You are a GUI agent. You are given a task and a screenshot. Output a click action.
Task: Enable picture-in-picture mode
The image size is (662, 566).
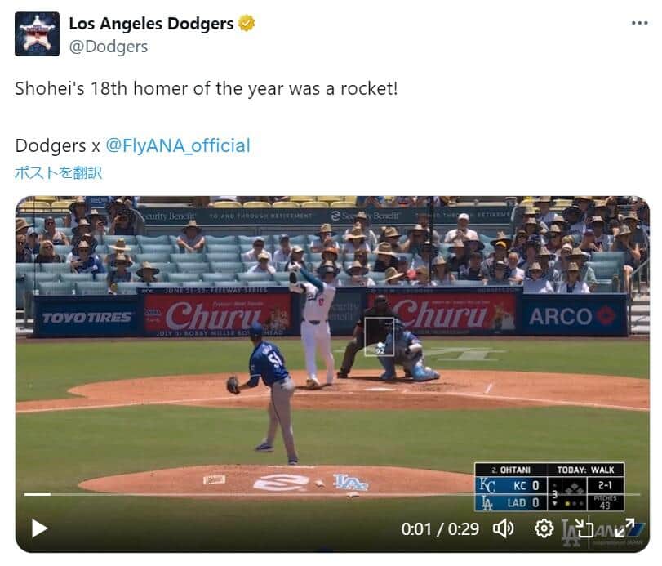tap(586, 529)
